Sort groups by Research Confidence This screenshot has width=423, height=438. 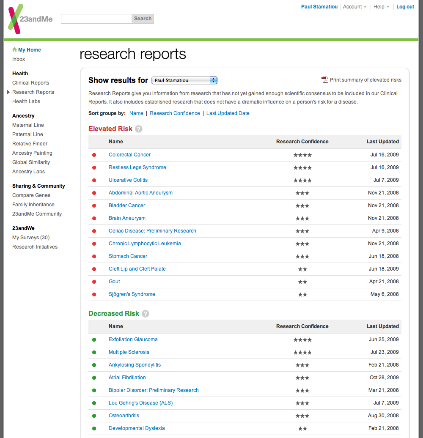[175, 113]
